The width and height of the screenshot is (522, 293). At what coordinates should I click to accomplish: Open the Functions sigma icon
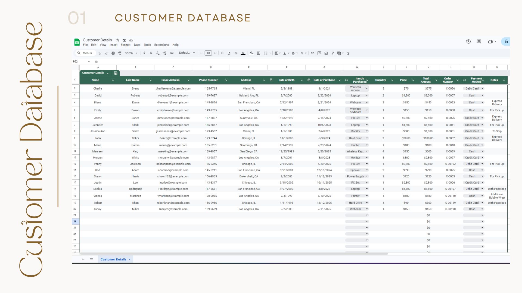pyautogui.click(x=348, y=53)
